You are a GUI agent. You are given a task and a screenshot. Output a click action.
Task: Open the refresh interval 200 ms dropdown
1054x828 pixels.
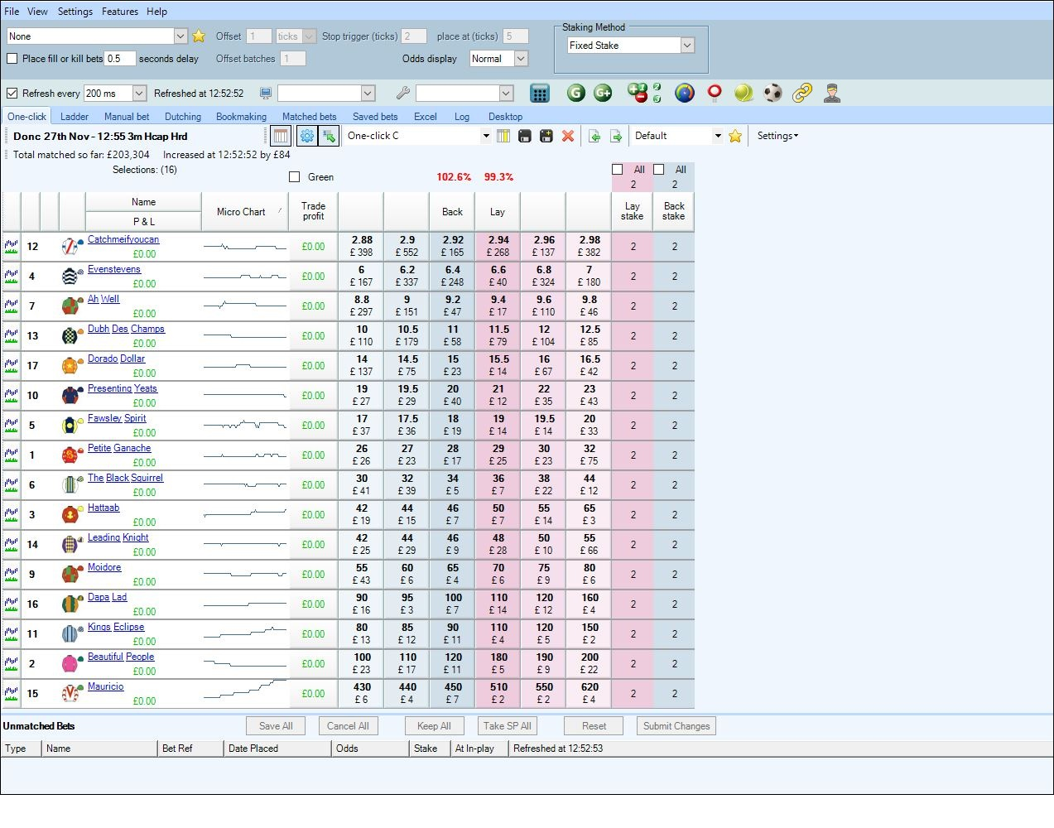[x=138, y=93]
